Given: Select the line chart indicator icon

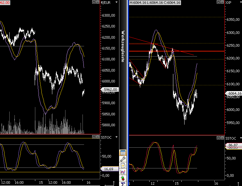Looking at the screenshot, I should (123, 172).
